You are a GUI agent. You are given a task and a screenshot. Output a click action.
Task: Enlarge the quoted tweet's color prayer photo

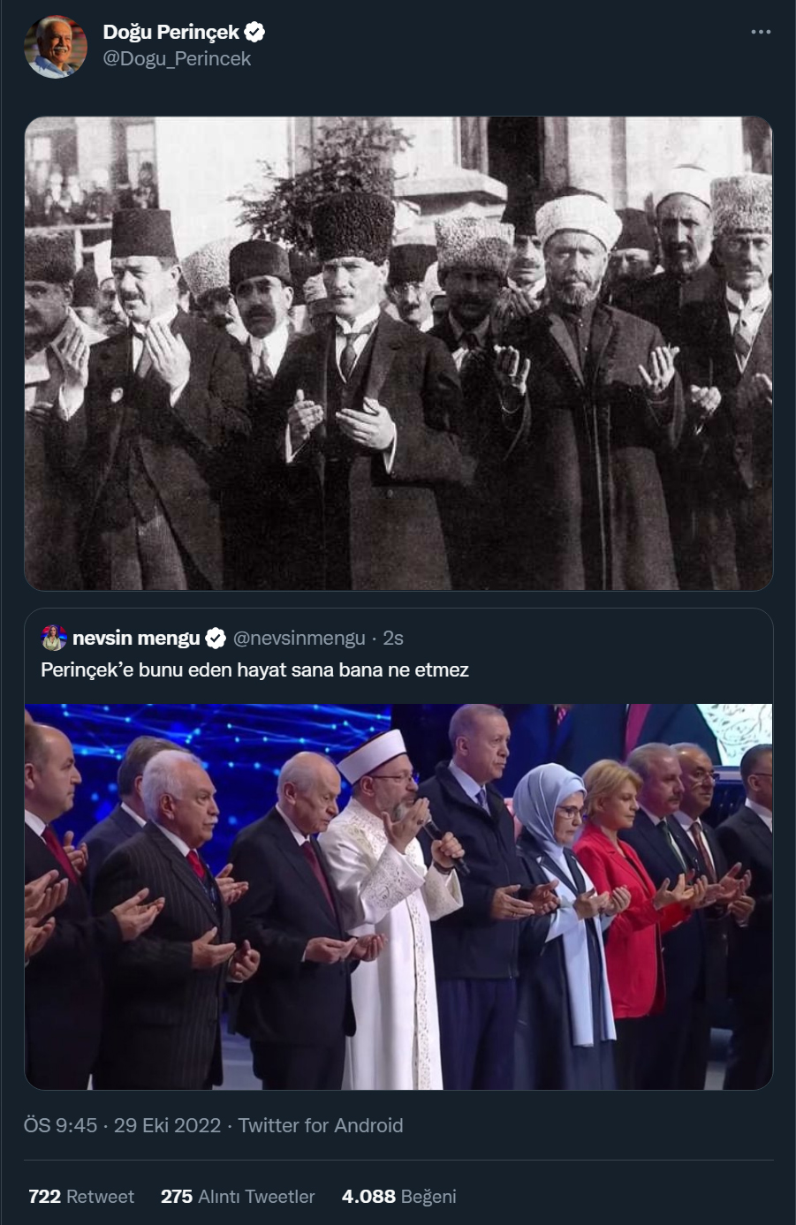[398, 896]
